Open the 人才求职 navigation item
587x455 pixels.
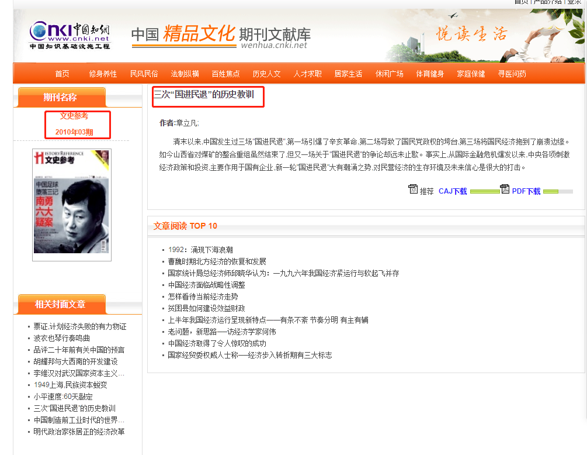point(307,74)
